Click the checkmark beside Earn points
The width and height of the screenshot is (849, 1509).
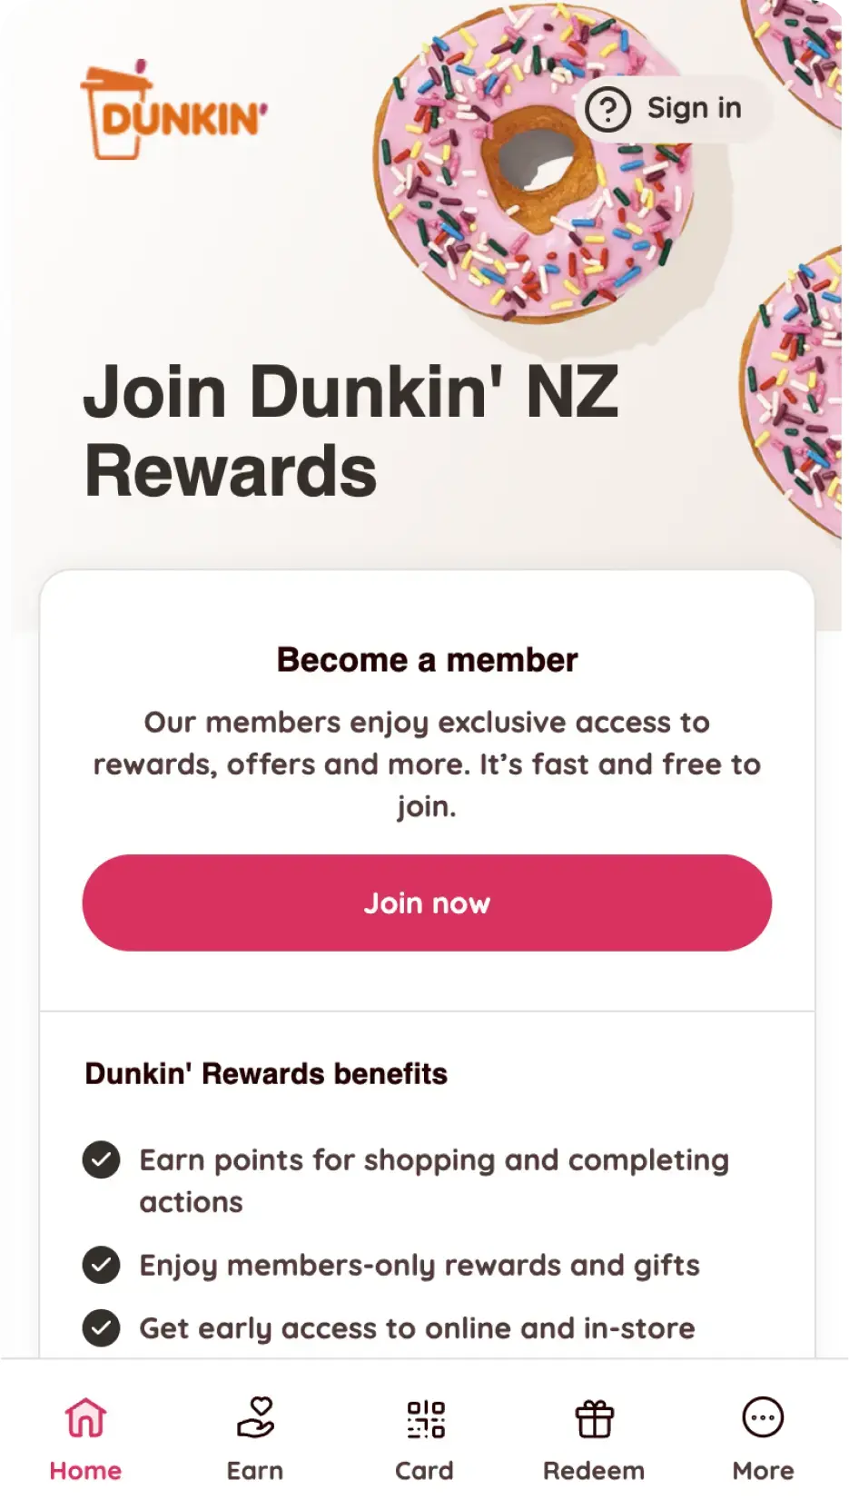click(101, 1160)
